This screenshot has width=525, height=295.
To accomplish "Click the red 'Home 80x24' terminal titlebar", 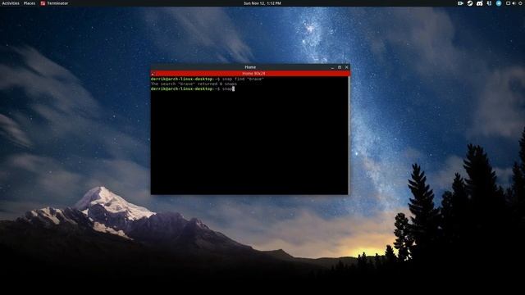I will pos(250,74).
